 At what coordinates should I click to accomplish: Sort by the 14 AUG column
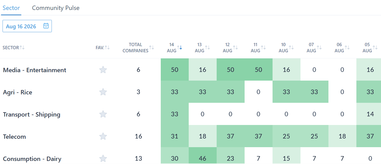pos(179,47)
